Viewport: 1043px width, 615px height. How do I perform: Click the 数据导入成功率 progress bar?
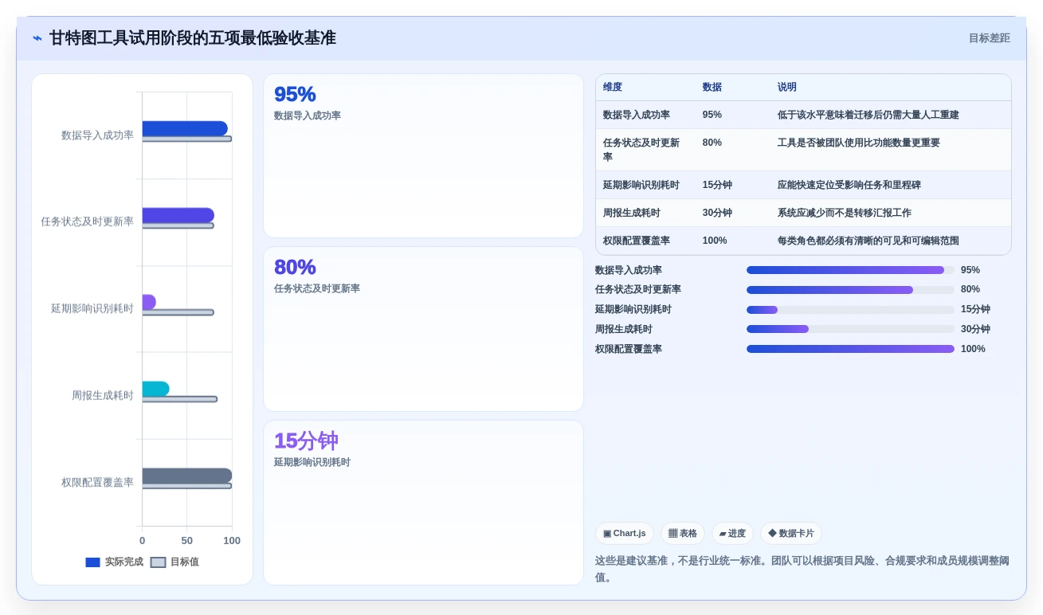click(x=850, y=270)
